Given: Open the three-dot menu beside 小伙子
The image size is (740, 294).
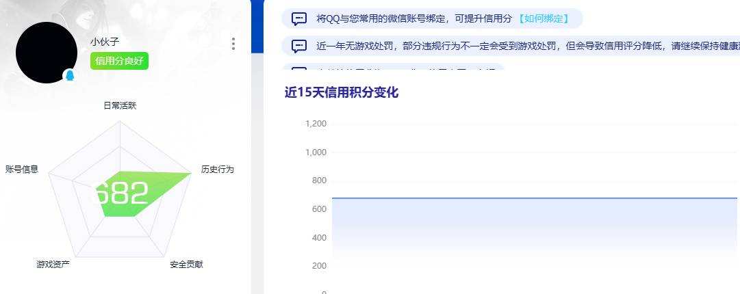Looking at the screenshot, I should pos(233,44).
